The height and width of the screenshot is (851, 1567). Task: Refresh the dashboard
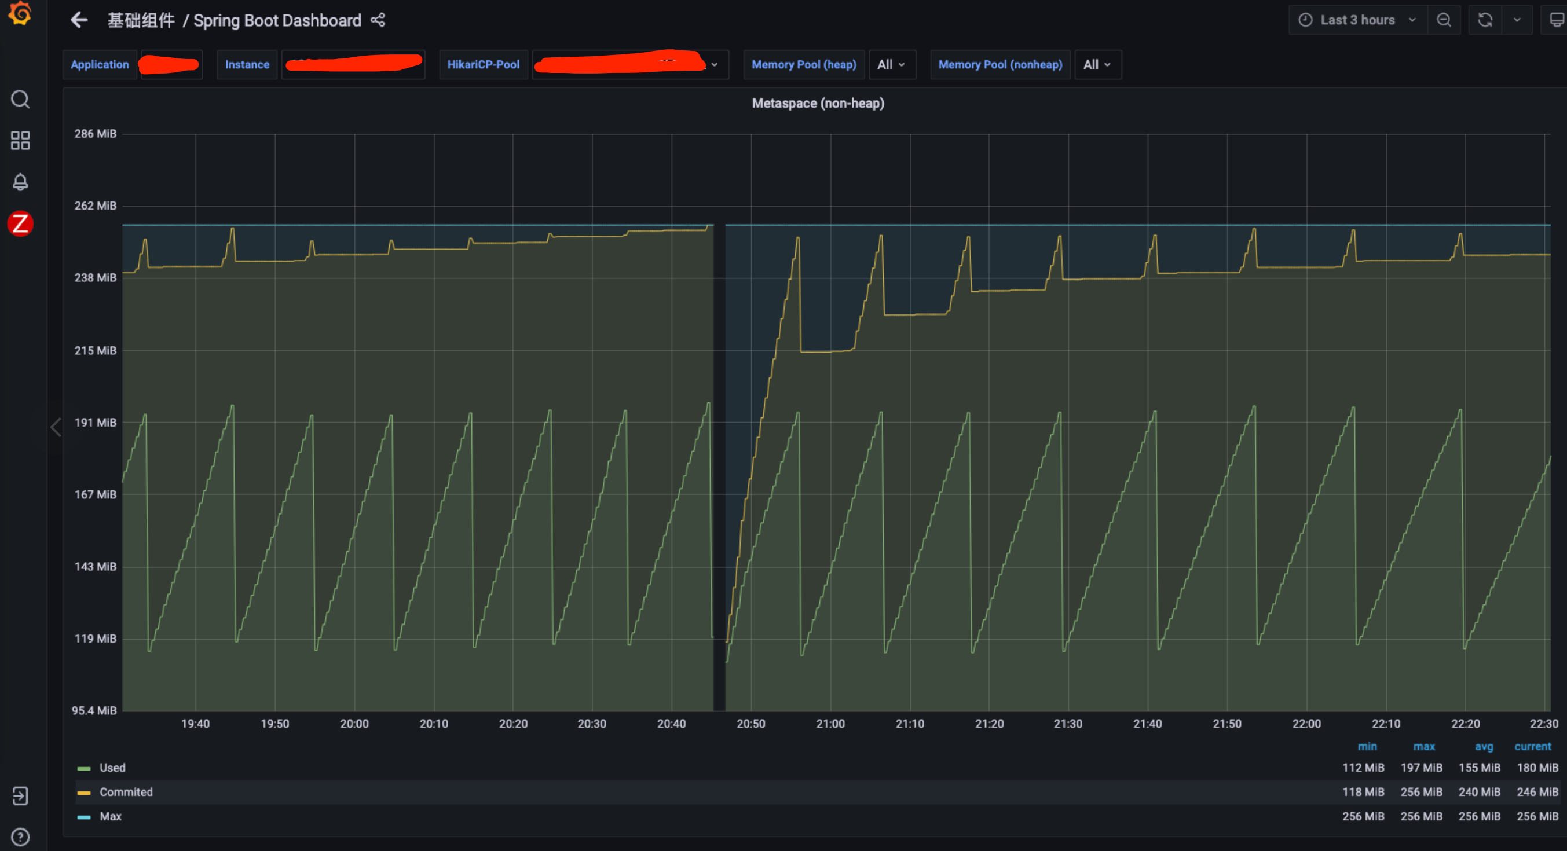tap(1485, 20)
